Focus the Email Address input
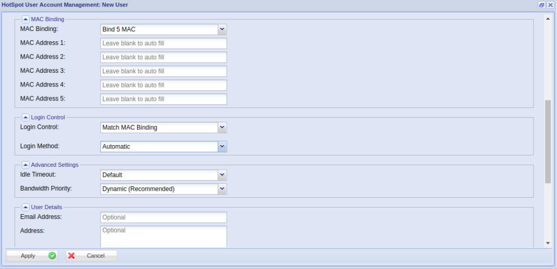557x269 pixels. point(163,217)
